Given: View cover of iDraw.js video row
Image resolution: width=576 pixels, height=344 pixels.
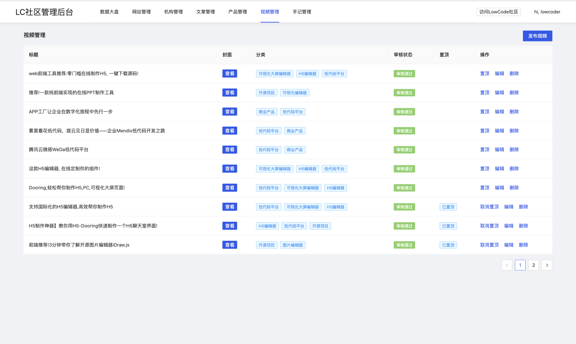Looking at the screenshot, I should point(230,245).
